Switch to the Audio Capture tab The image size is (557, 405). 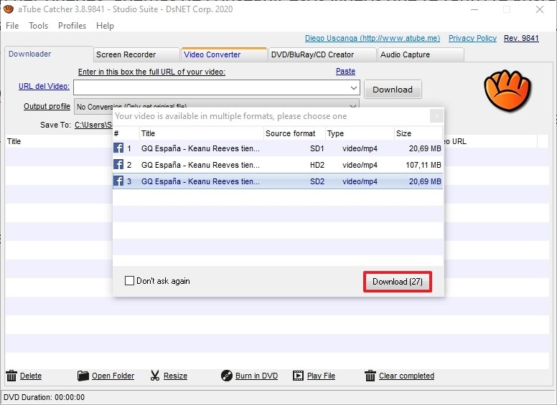coord(421,54)
